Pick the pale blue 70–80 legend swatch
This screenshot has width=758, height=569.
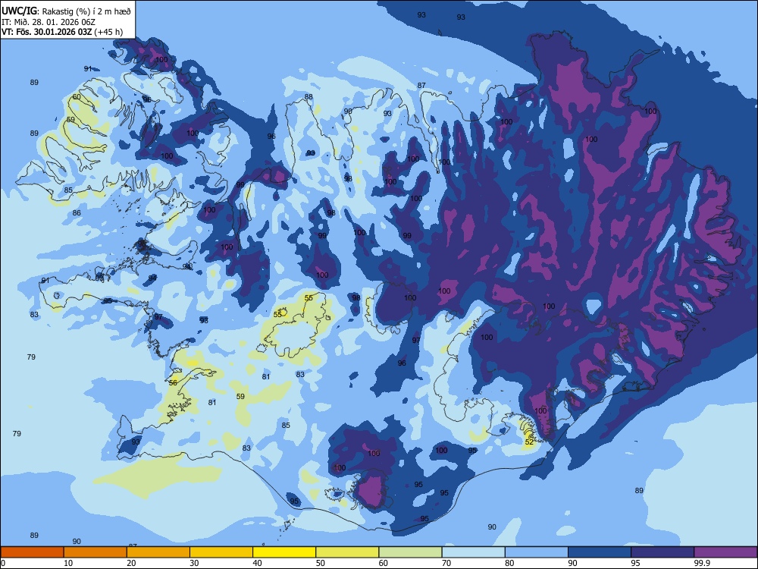[474, 552]
